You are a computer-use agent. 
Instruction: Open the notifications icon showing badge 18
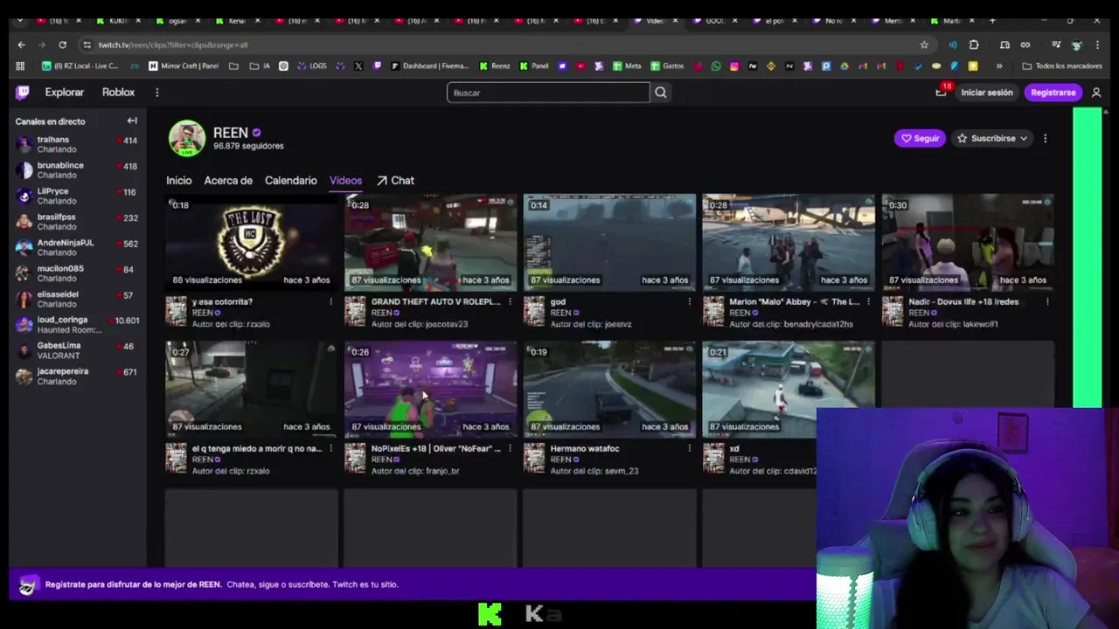click(942, 92)
